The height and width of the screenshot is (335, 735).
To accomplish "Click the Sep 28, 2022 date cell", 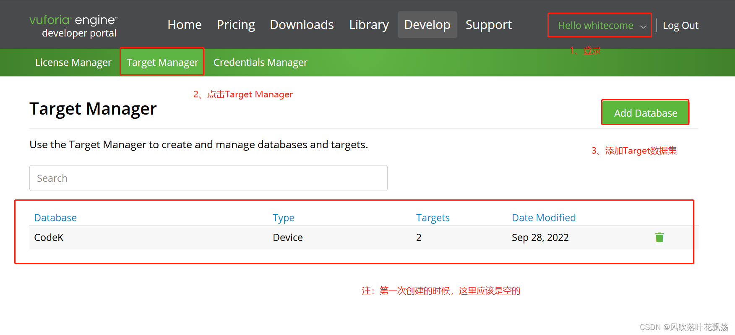I will (x=540, y=238).
